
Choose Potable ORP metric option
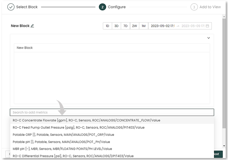tap(112, 135)
